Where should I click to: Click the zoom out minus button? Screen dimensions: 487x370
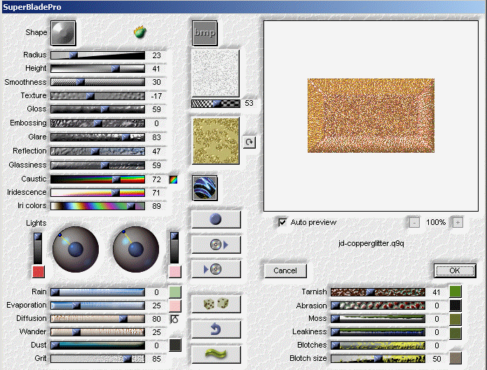pos(414,222)
